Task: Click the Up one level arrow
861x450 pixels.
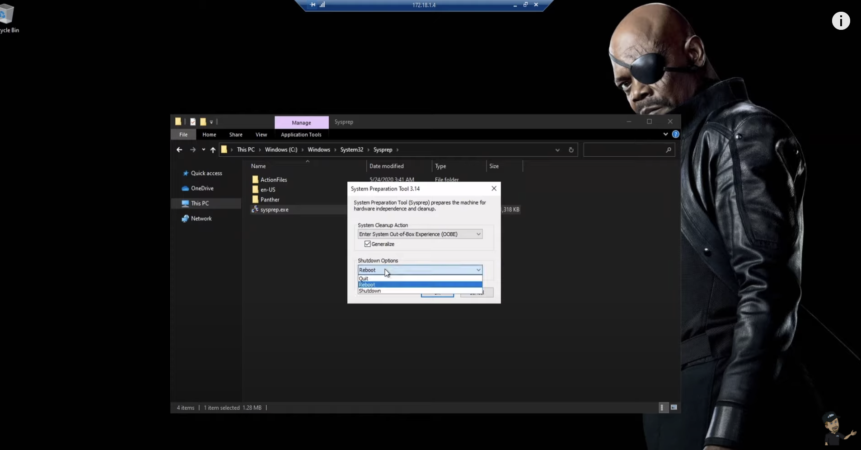Action: point(213,150)
